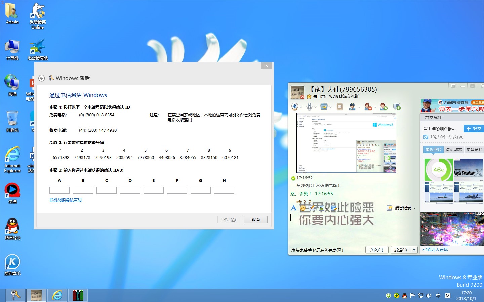Click the activation keys icon in taskbar

[x=15, y=295]
